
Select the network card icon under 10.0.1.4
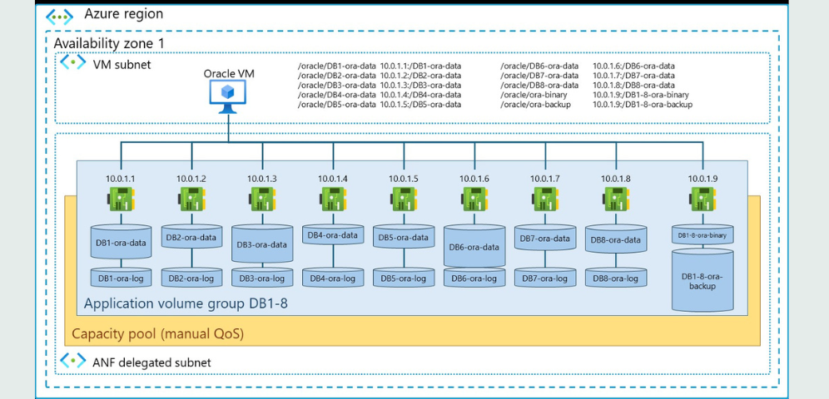click(x=333, y=199)
